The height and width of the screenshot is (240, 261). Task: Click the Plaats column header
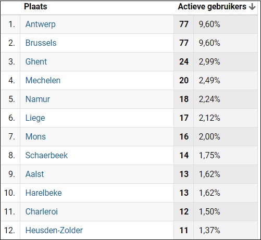(35, 7)
